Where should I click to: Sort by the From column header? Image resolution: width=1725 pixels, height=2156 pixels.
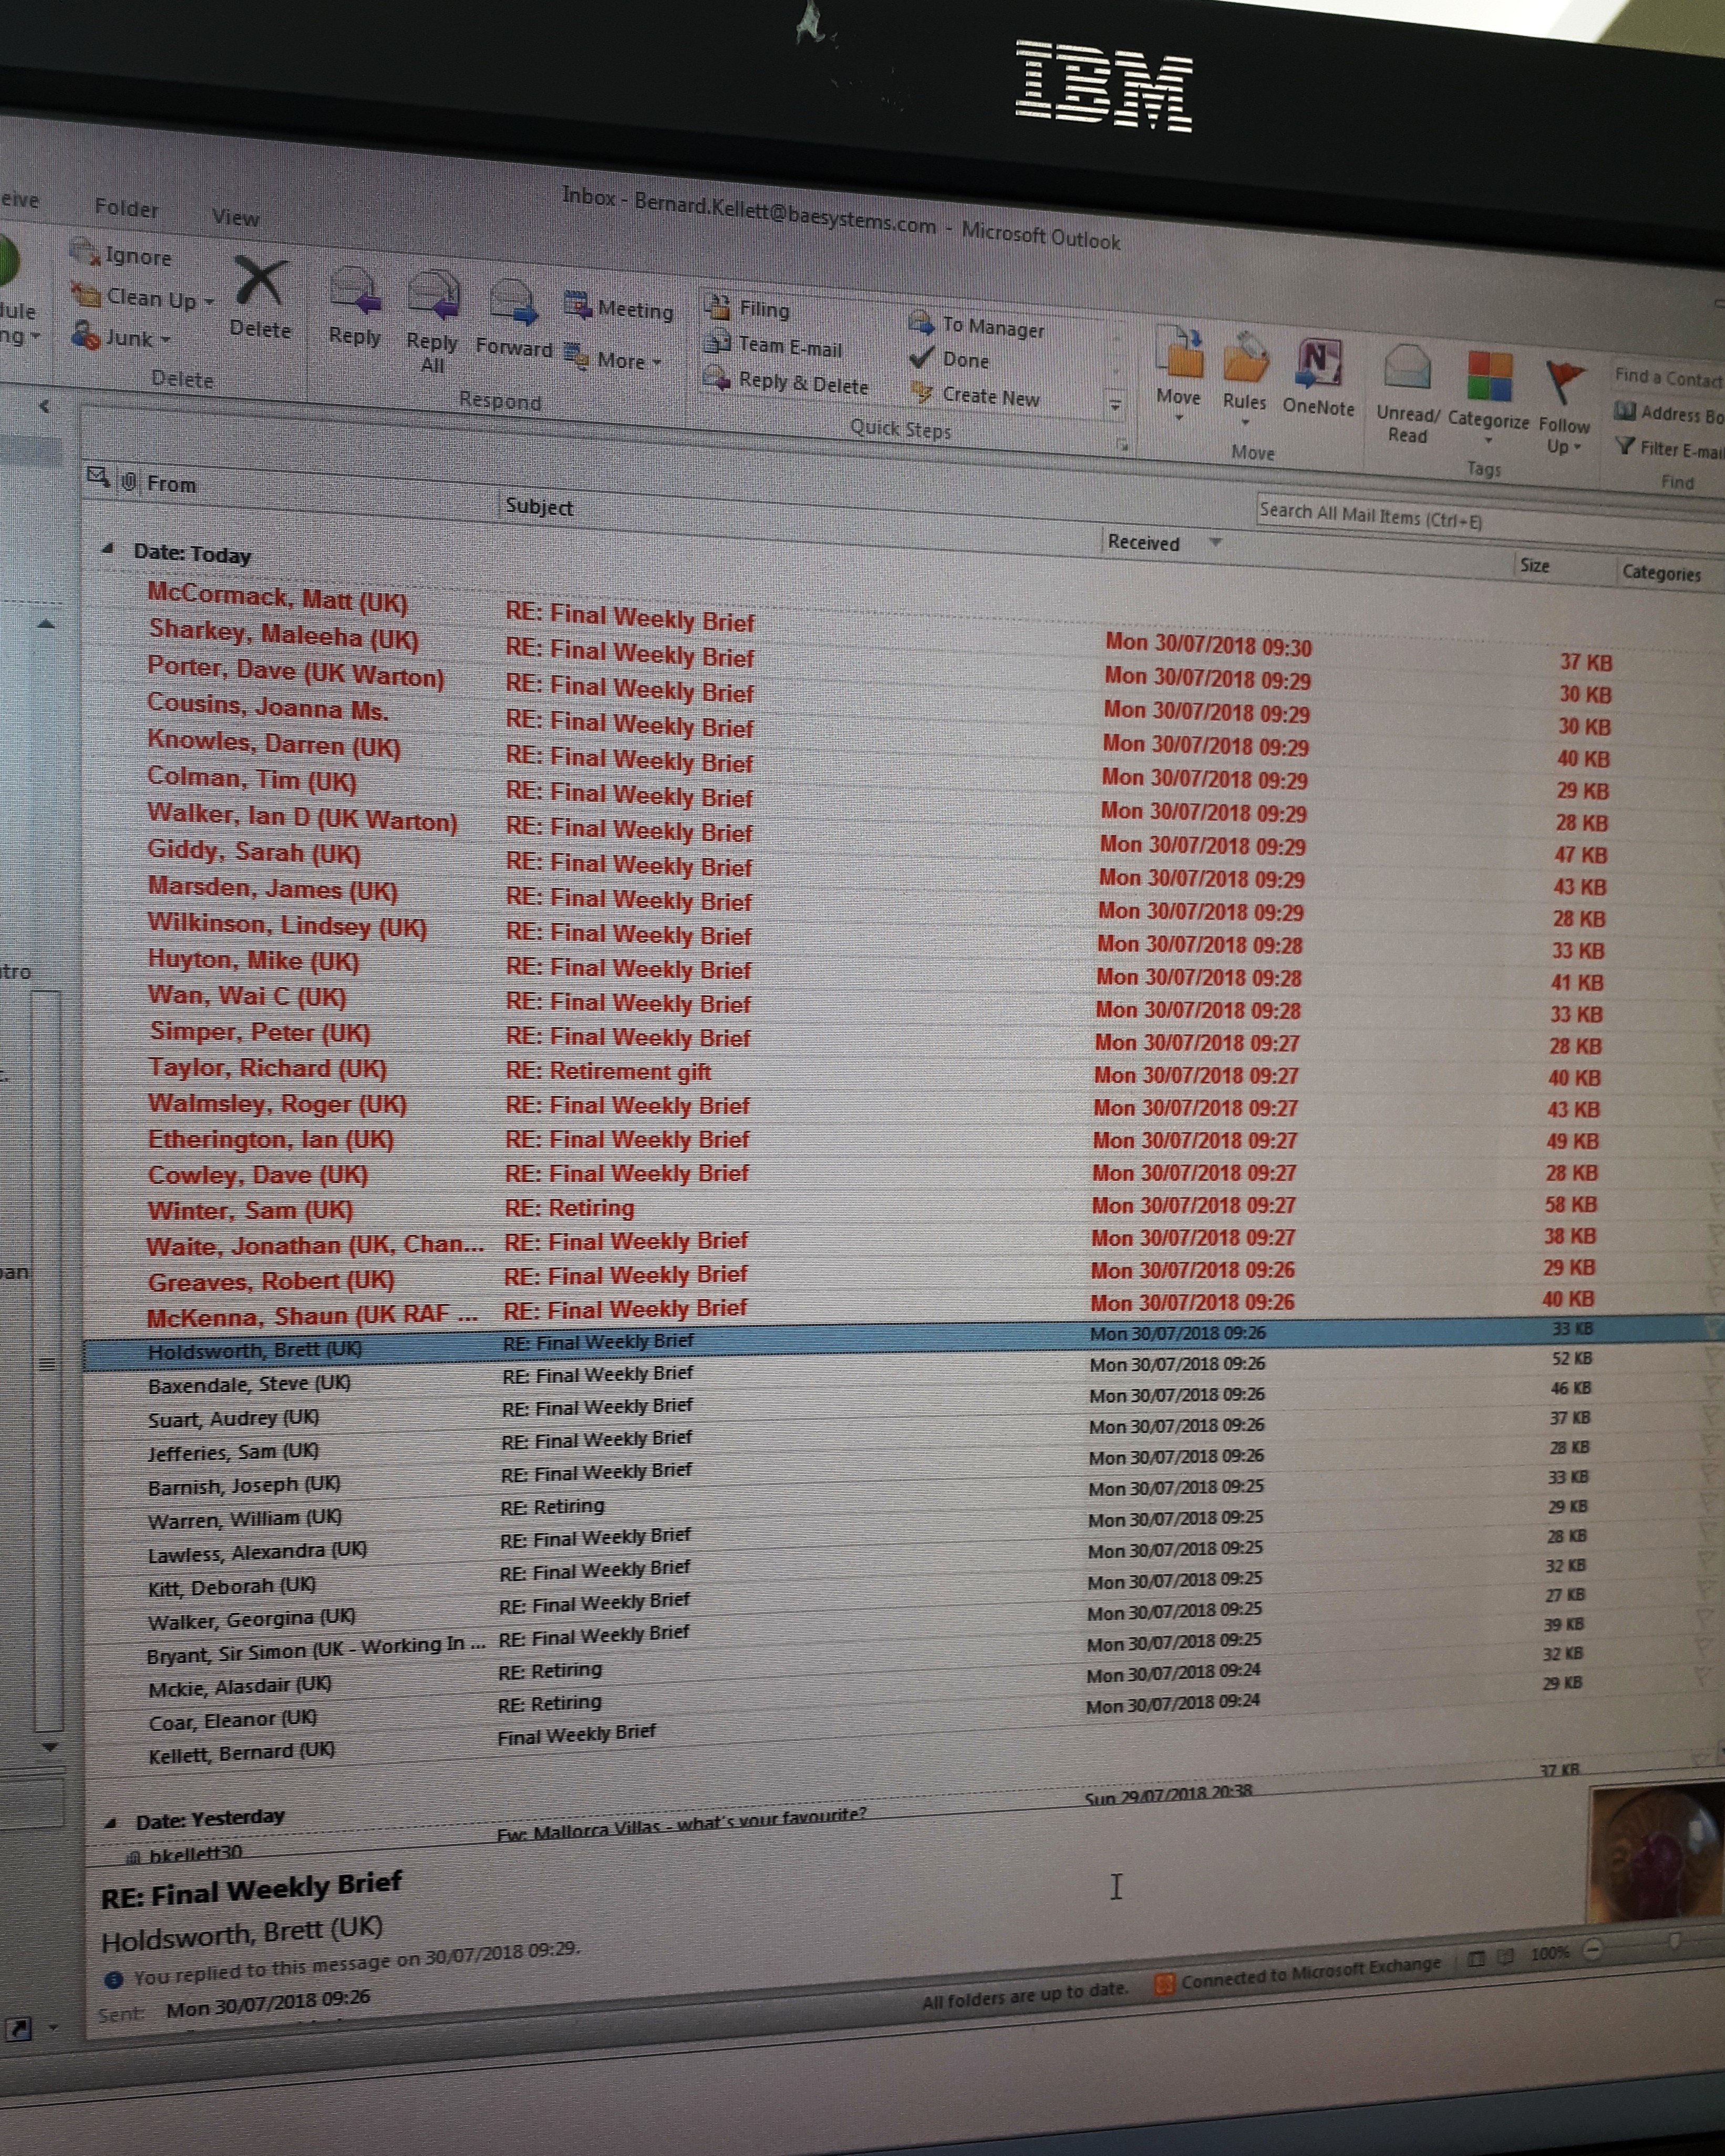pos(171,484)
